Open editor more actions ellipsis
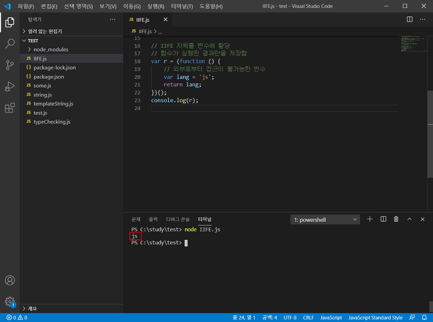 (422, 19)
